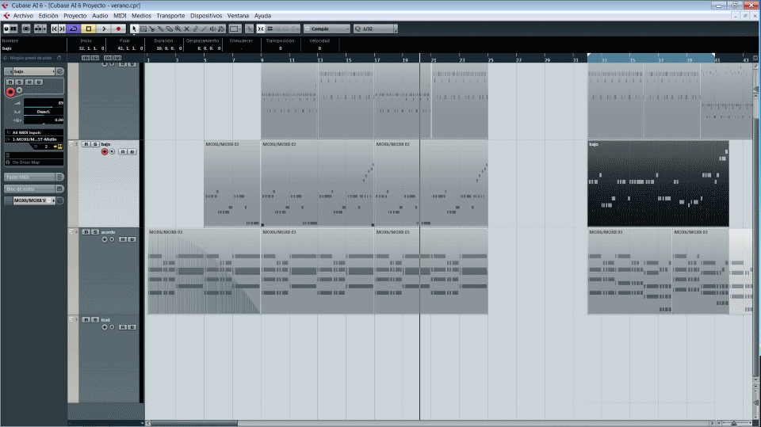
Task: Select the Line tool
Action: [204, 29]
